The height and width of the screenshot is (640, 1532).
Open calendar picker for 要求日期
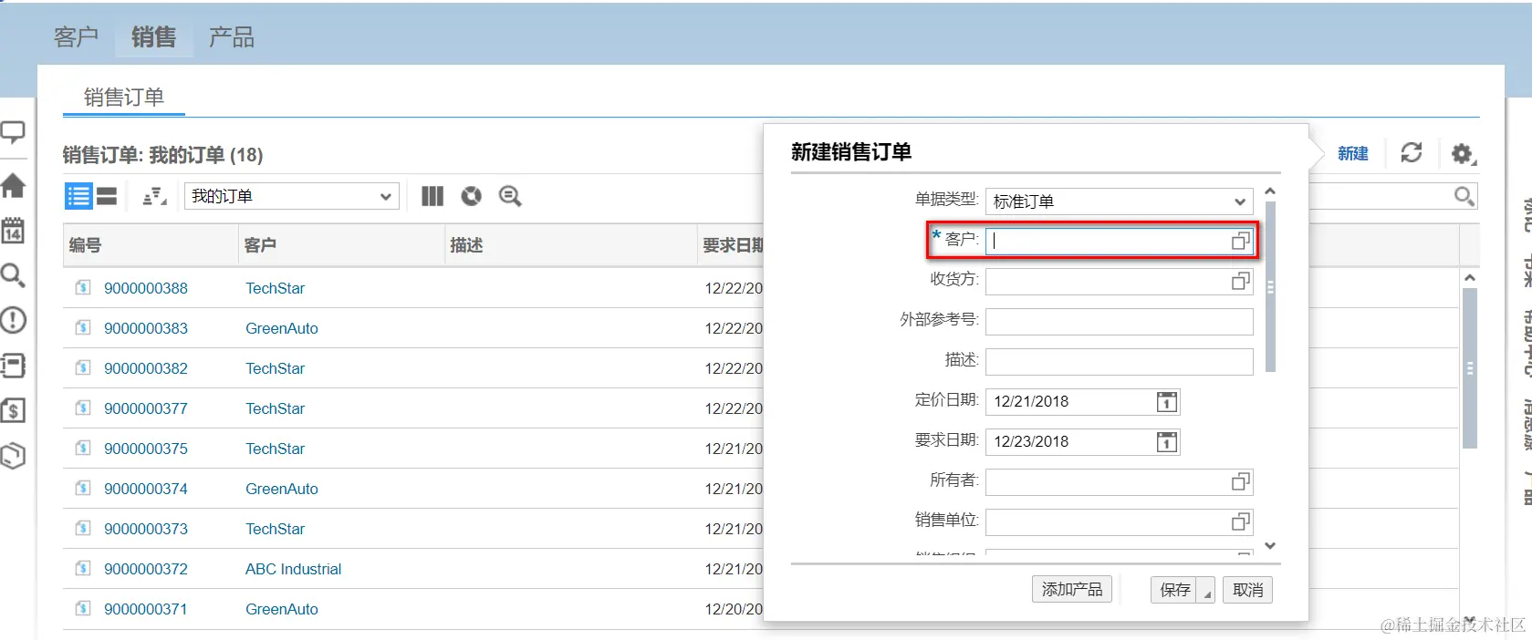click(1166, 442)
